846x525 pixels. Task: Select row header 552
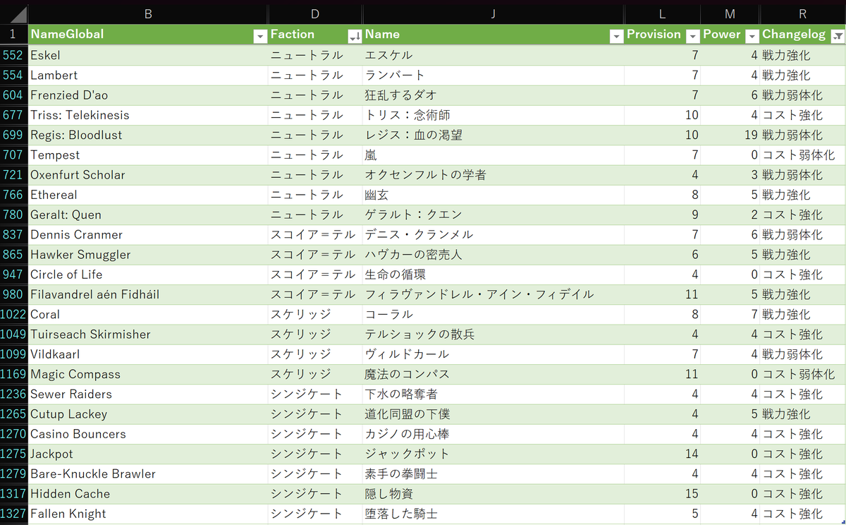pyautogui.click(x=14, y=55)
